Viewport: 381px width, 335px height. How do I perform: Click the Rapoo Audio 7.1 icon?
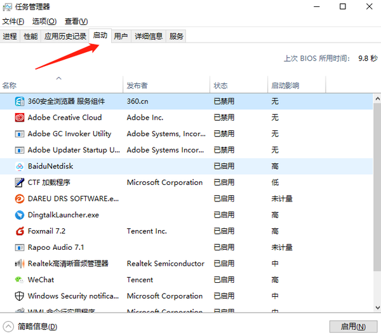tap(20, 247)
